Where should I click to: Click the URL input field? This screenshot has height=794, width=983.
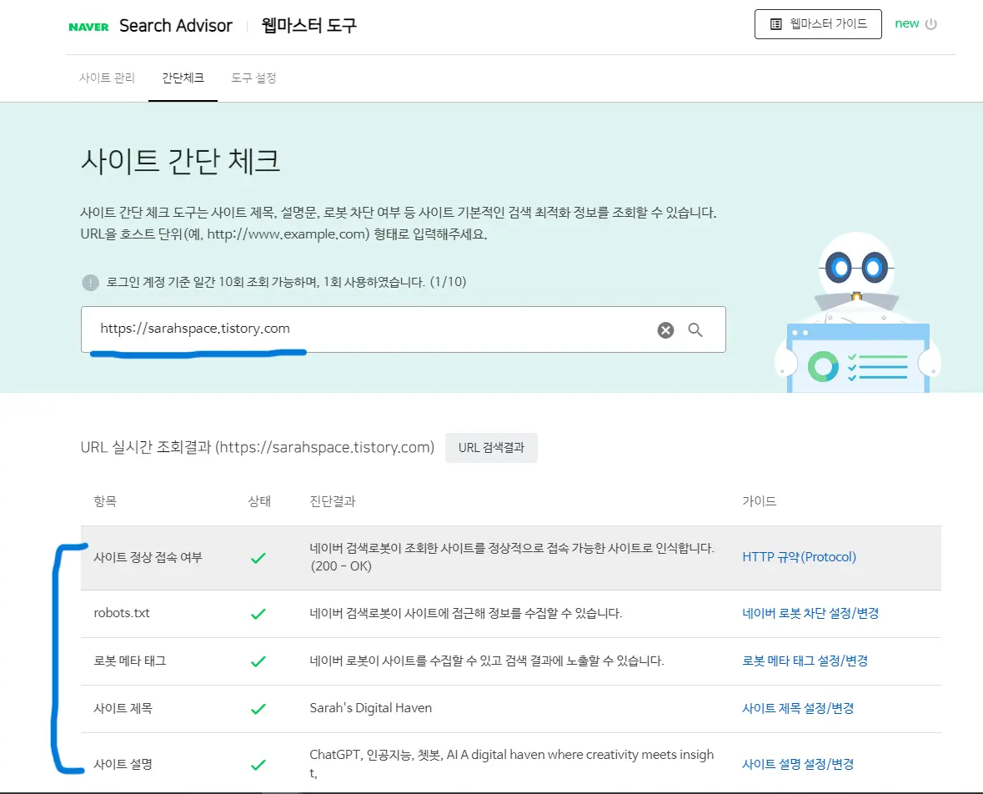[403, 329]
